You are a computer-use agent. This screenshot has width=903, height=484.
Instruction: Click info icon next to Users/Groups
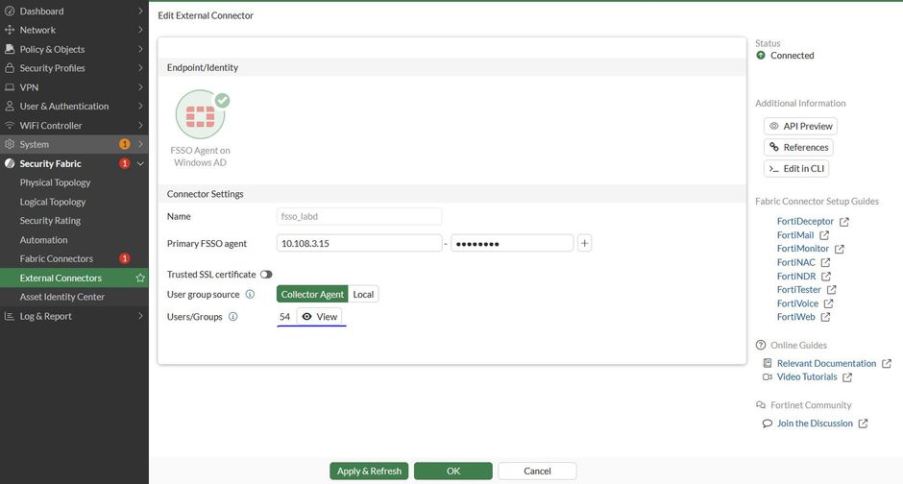(x=232, y=317)
